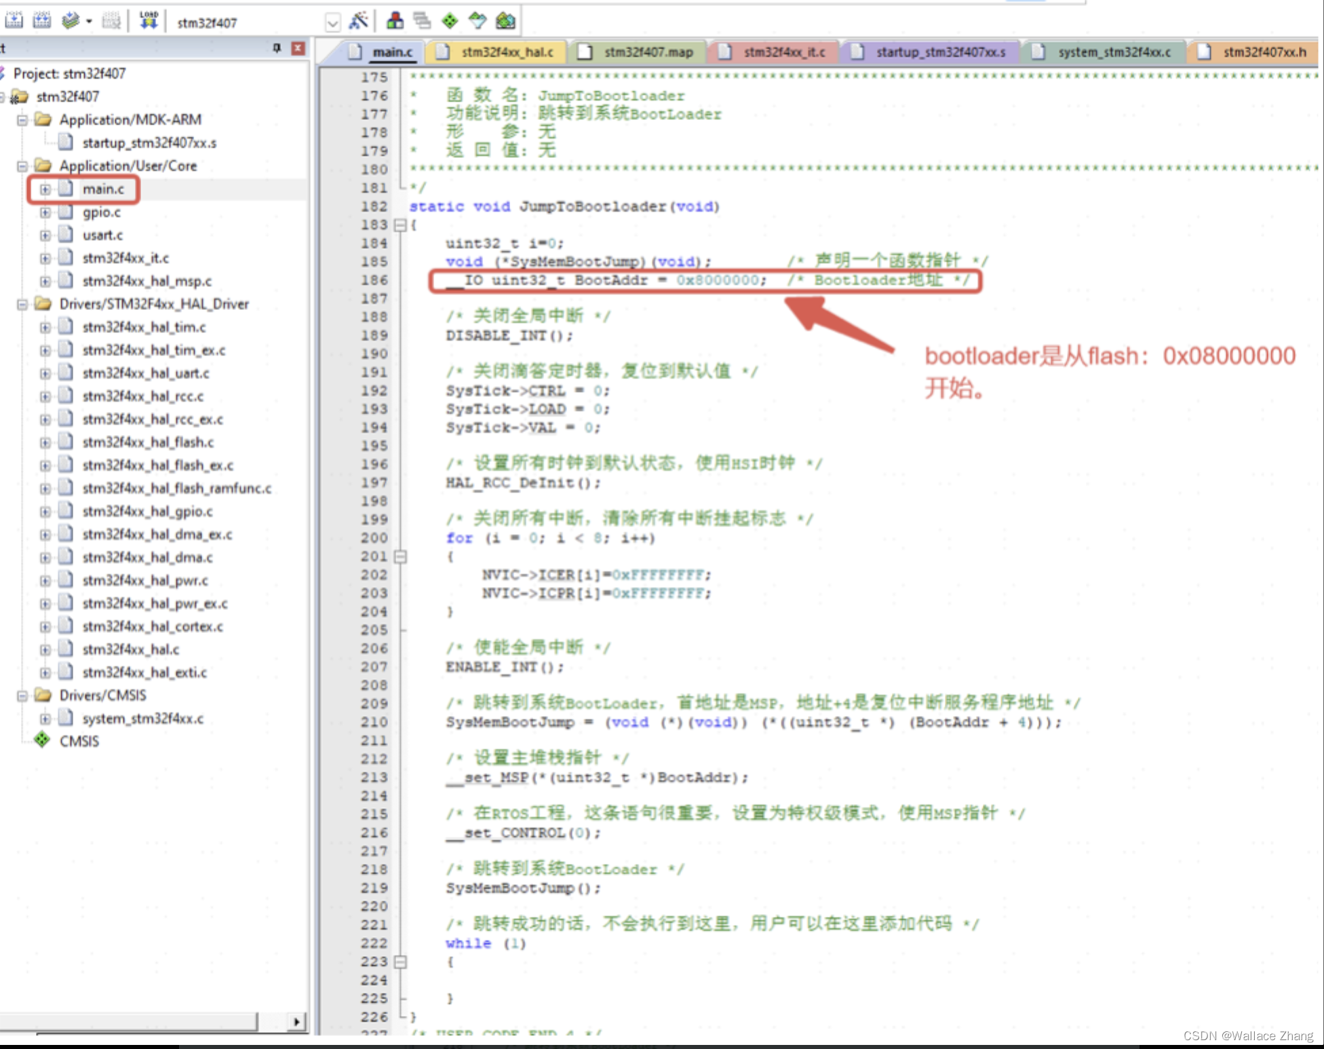This screenshot has height=1049, width=1324.
Task: Click the scrollbar right arrow button
Action: click(296, 1021)
